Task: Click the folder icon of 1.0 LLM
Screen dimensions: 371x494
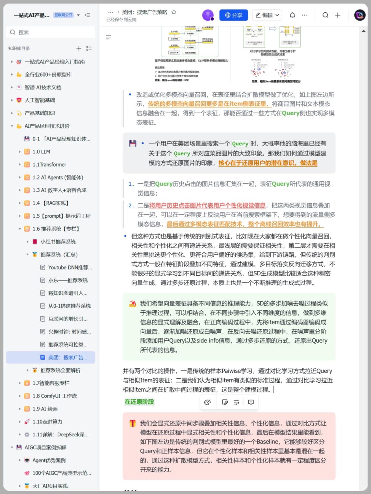Action: pyautogui.click(x=27, y=152)
